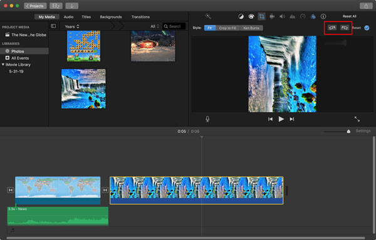Open the stabilization camera icon
376x240 pixels.
(x=272, y=16)
